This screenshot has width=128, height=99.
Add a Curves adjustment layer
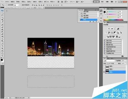(x=115, y=29)
